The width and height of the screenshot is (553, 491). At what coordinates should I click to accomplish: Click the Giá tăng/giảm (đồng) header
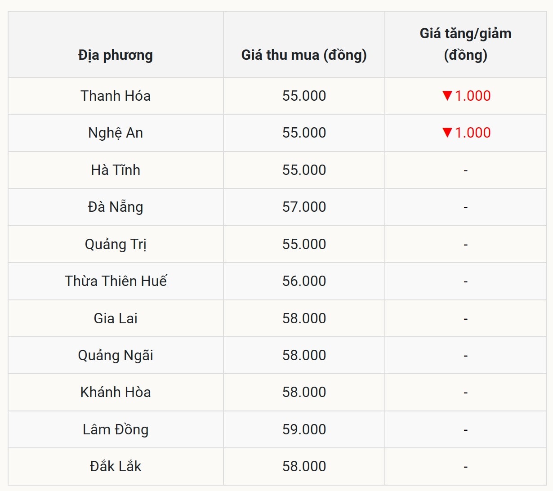pos(465,44)
